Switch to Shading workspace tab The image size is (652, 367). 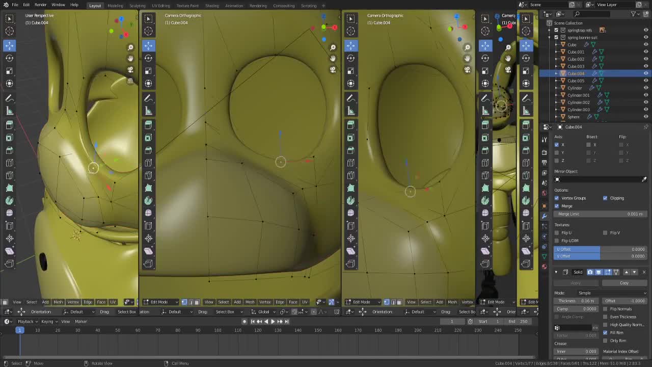click(x=212, y=6)
